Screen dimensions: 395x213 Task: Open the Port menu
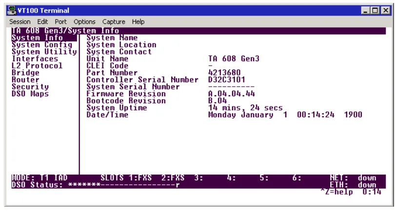60,22
